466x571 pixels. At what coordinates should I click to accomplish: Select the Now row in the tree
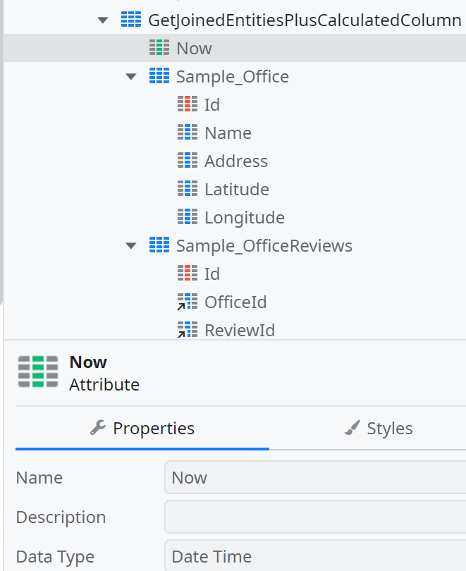(x=235, y=48)
